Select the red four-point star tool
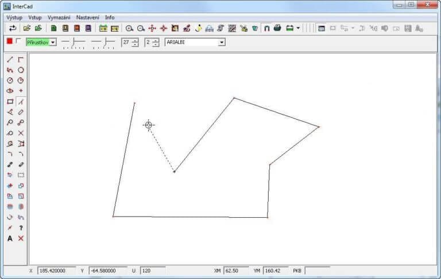The image size is (441, 279). tap(21, 91)
